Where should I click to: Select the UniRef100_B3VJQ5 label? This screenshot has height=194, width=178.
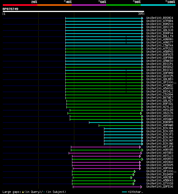click(160, 131)
